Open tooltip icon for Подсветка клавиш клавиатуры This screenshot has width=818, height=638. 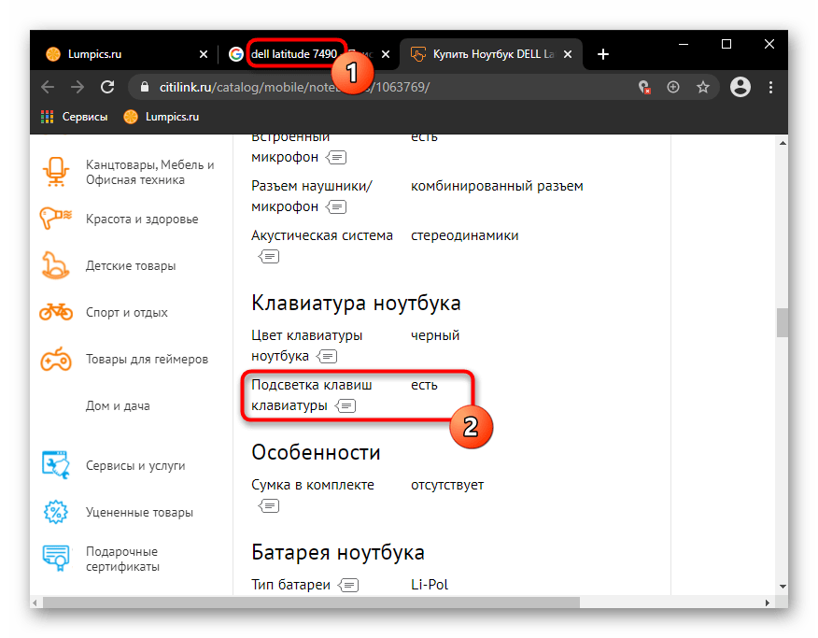346,406
